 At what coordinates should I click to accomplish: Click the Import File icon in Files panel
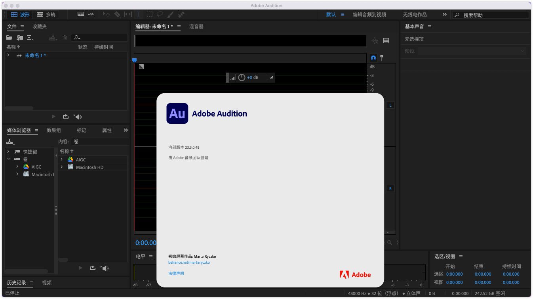coord(20,38)
